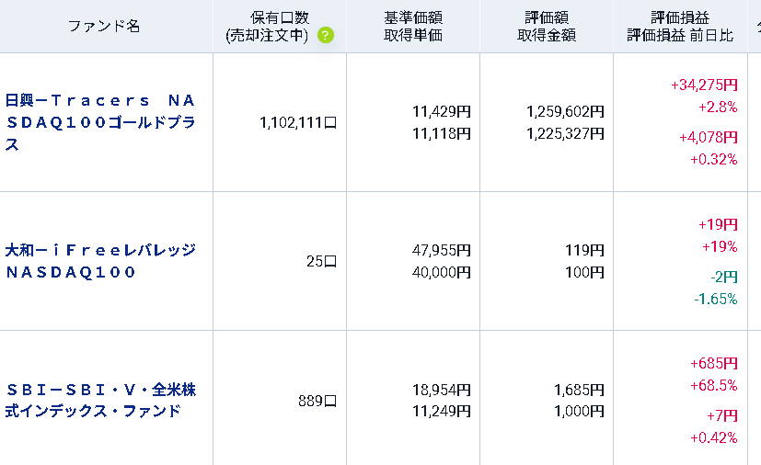Click the +68.5% gain percentage
This screenshot has height=465, width=761.
[x=714, y=385]
